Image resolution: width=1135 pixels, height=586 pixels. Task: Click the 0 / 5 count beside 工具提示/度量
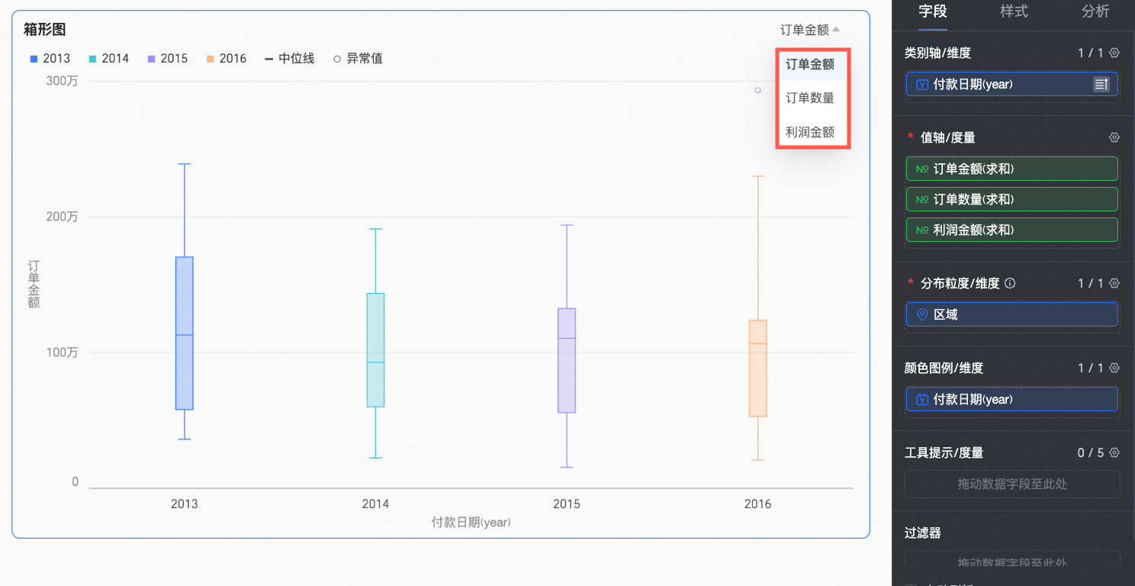pos(1090,452)
